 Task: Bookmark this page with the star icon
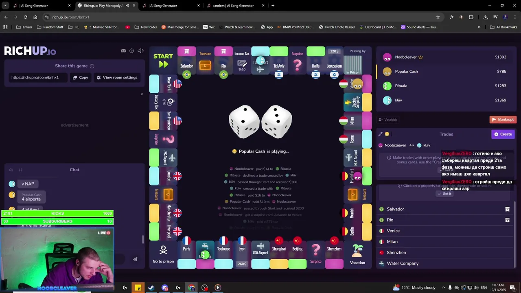tap(438, 17)
